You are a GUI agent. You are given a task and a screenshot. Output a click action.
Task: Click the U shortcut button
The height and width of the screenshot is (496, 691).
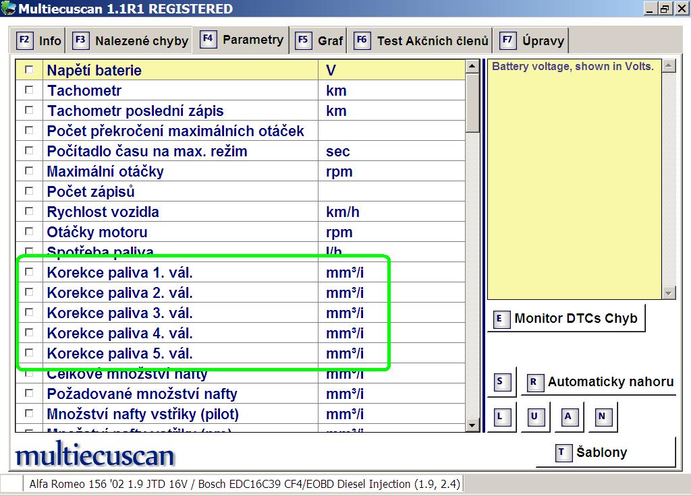tap(534, 417)
